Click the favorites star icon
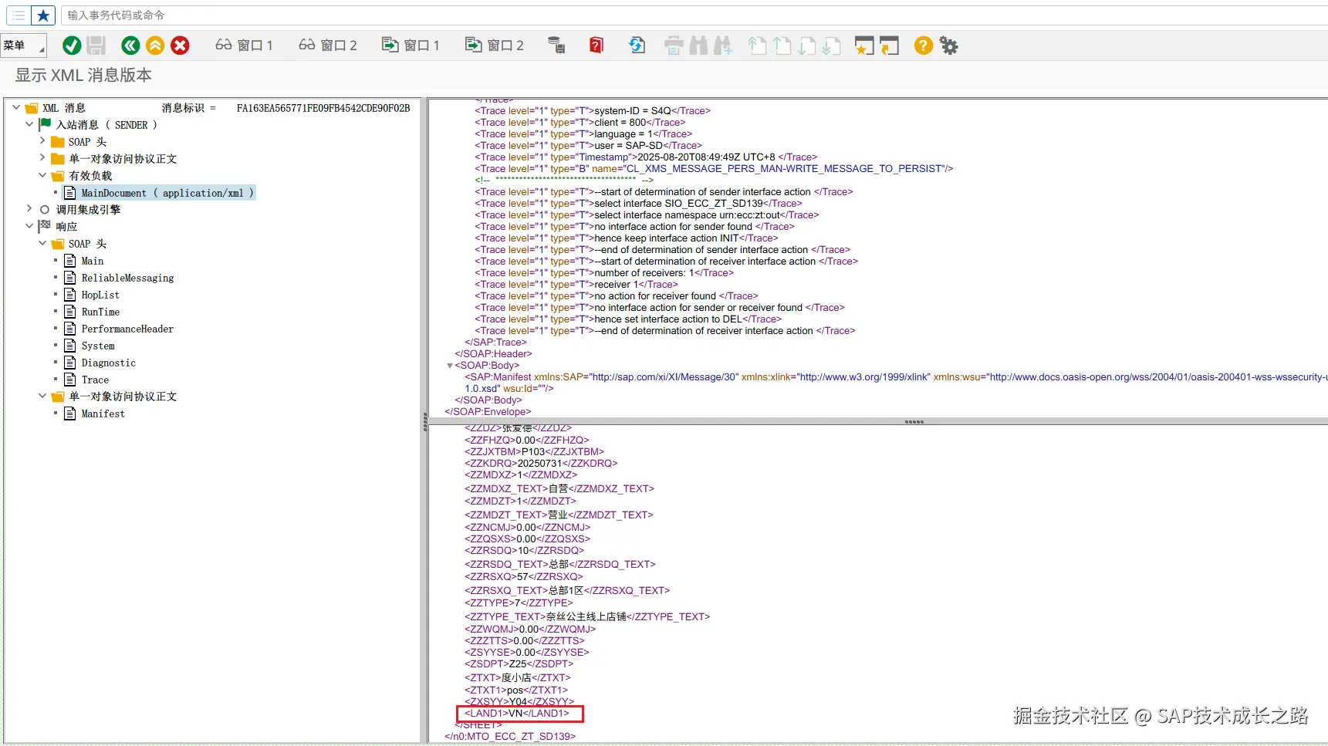The width and height of the screenshot is (1328, 746). (x=43, y=15)
